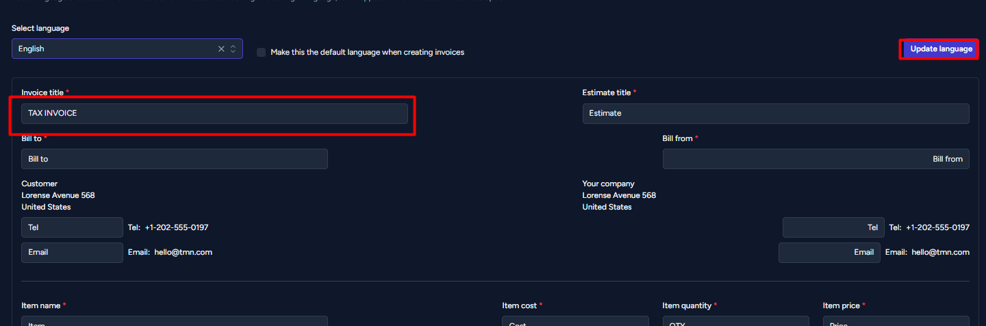This screenshot has width=986, height=326.
Task: Clear the English language selection
Action: click(x=221, y=49)
